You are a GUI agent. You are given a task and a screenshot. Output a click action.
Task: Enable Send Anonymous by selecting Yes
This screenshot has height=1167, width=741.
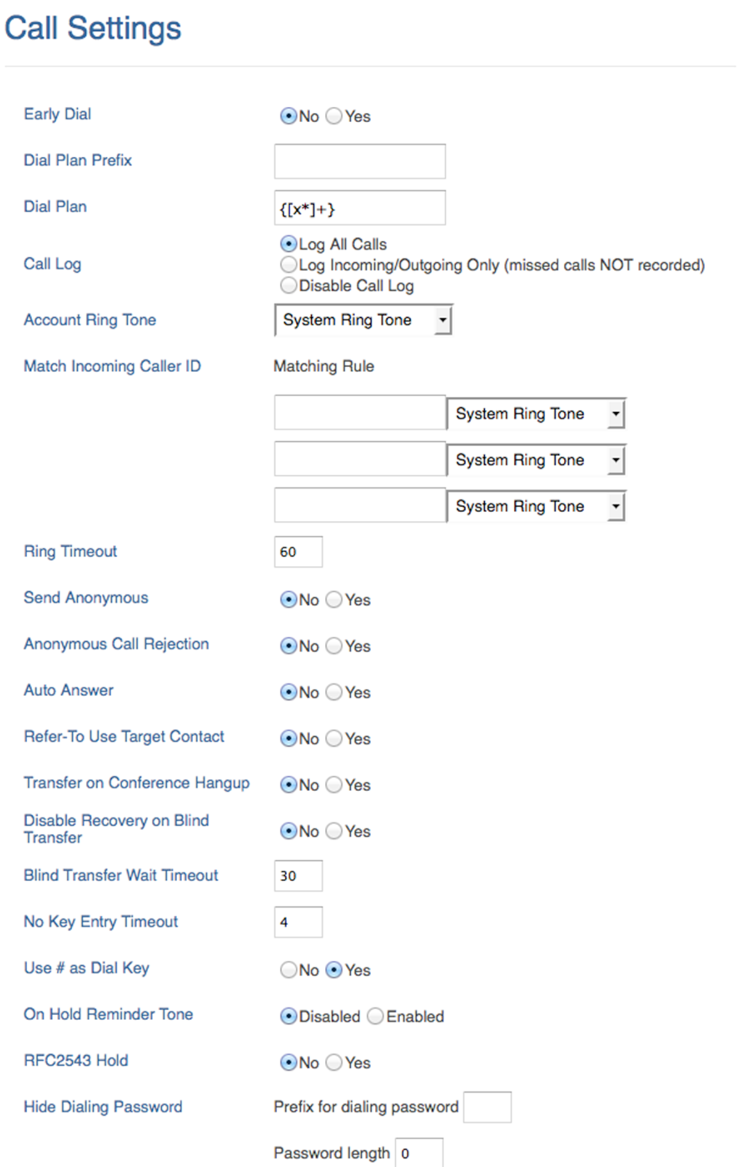coord(333,599)
